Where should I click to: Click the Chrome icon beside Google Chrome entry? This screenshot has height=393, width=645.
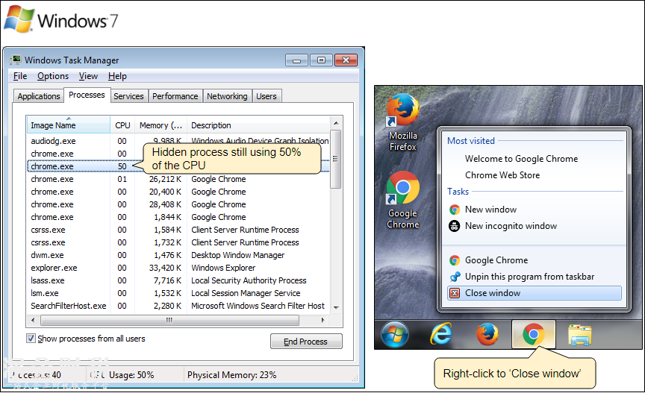pos(455,260)
